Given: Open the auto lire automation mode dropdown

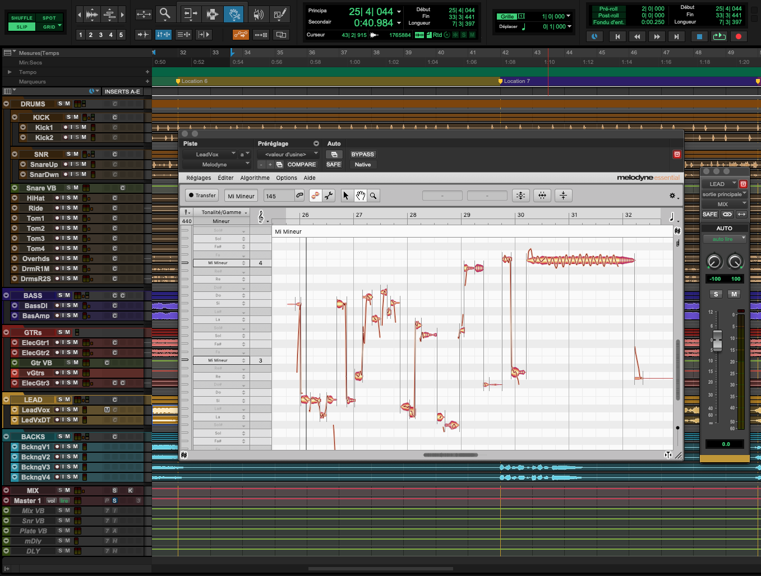Looking at the screenshot, I should 725,239.
